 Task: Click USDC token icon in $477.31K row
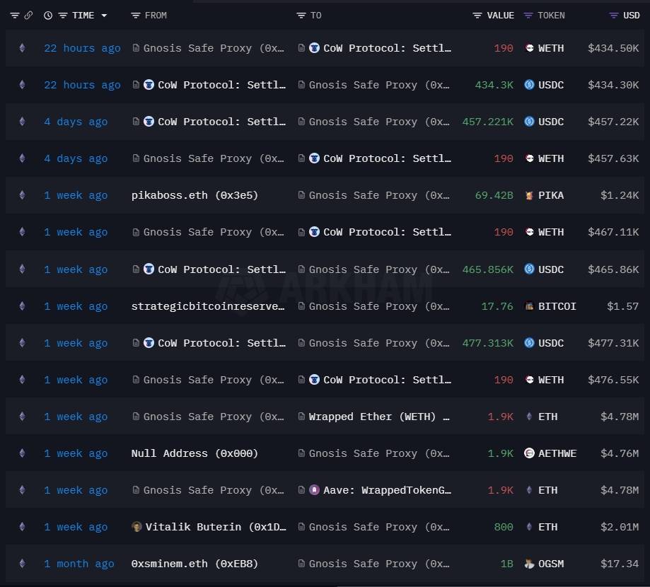529,343
